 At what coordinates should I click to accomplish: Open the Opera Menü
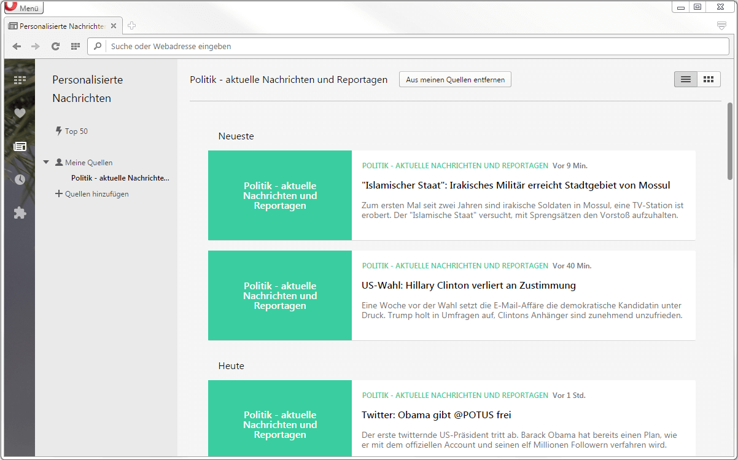pos(23,8)
